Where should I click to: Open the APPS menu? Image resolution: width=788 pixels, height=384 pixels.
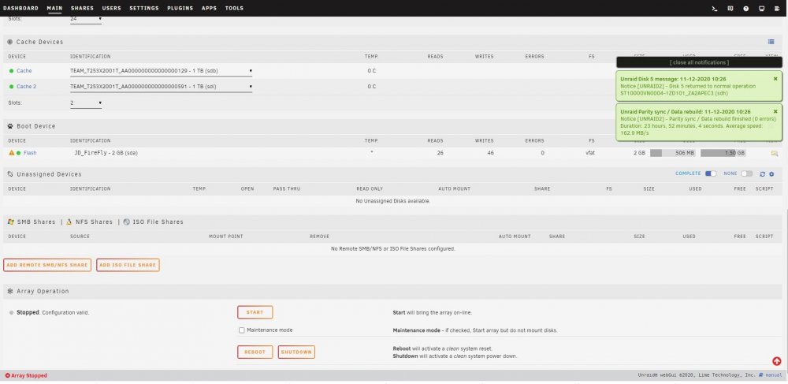[x=209, y=9]
